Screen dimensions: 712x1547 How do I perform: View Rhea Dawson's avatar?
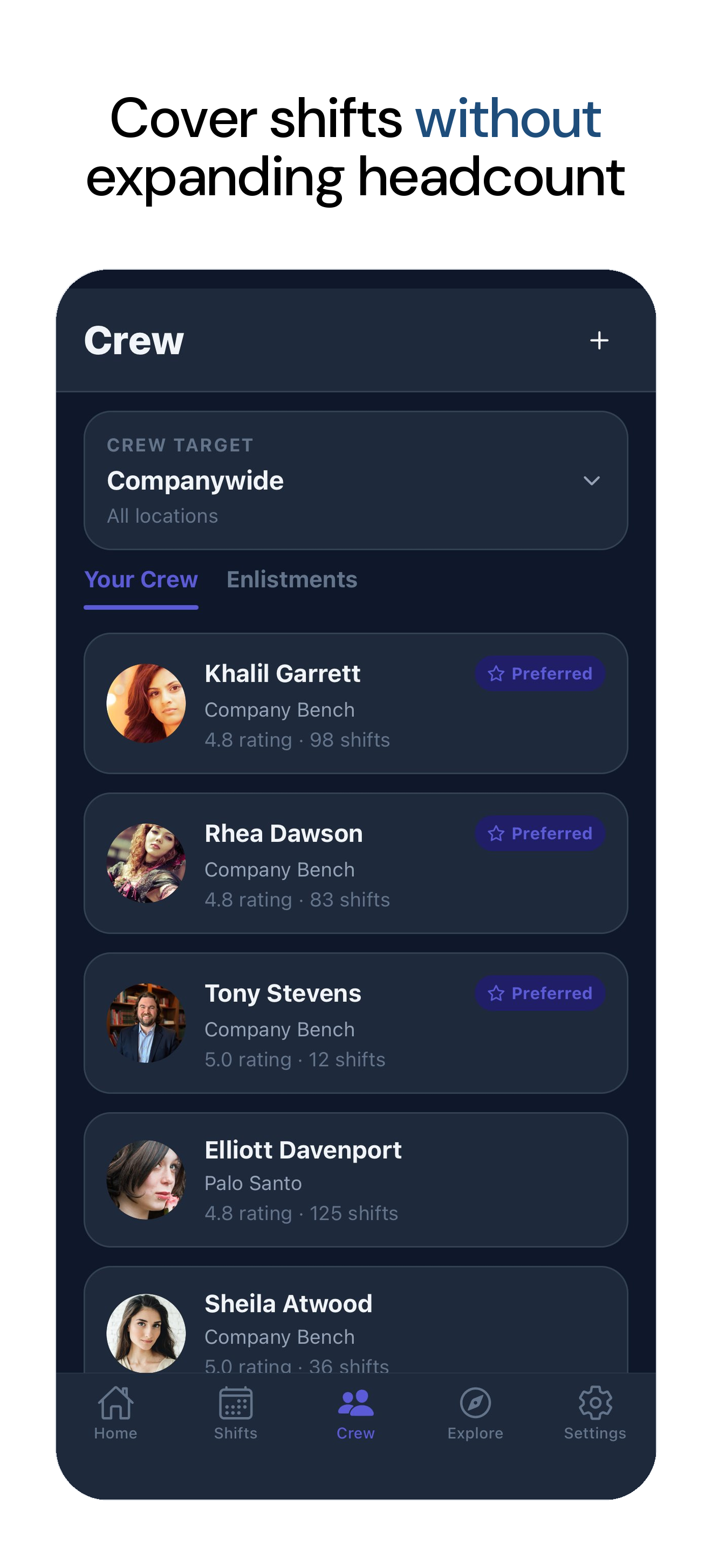tap(146, 863)
